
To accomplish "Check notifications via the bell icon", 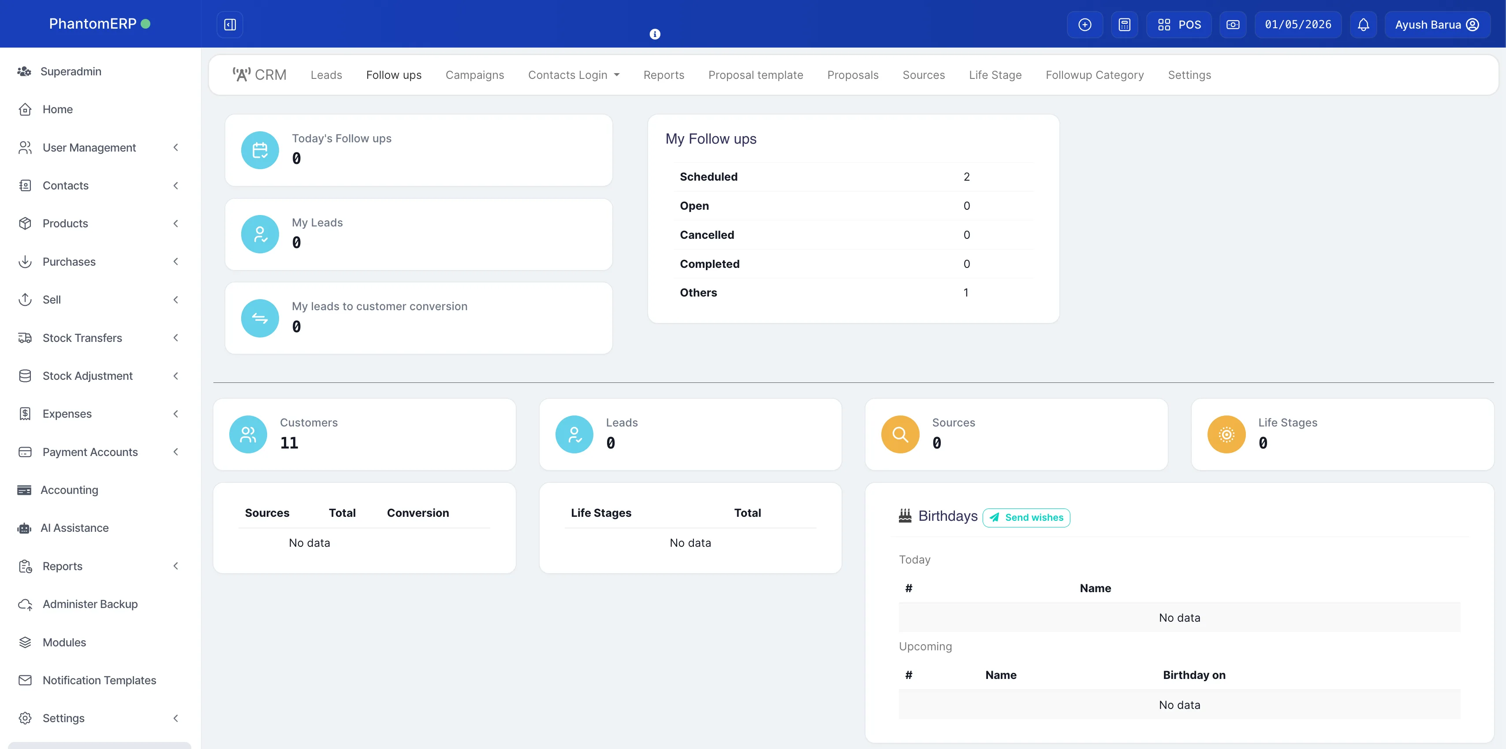I will [x=1363, y=25].
